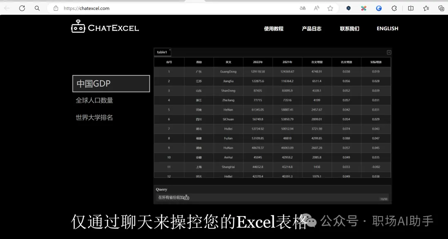Viewport: 448px width, 239px height.
Task: Open the 产品日志 menu item
Action: [312, 29]
